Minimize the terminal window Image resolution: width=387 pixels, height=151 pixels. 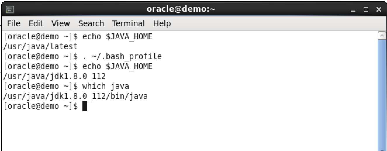click(353, 10)
